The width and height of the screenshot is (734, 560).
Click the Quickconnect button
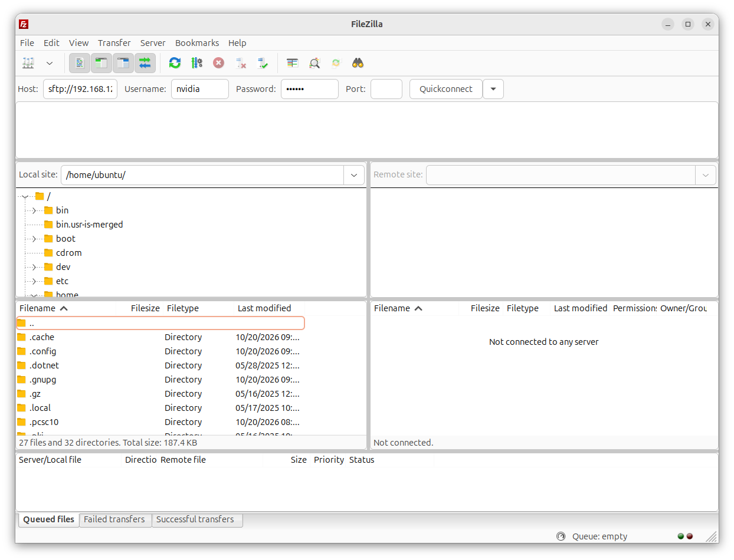[446, 89]
